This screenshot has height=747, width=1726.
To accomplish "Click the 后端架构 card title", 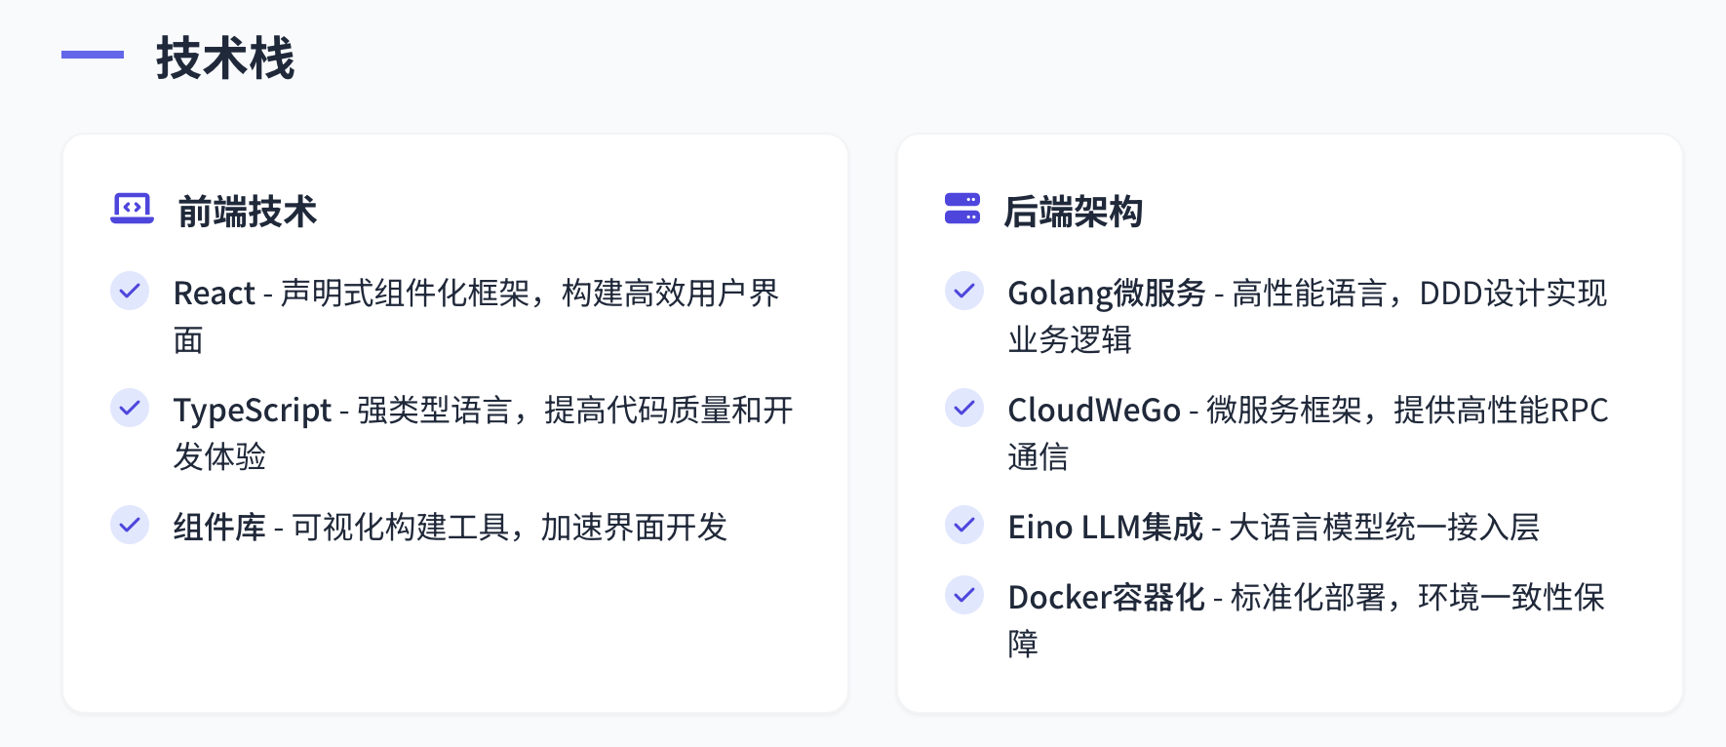I will pyautogui.click(x=1073, y=212).
